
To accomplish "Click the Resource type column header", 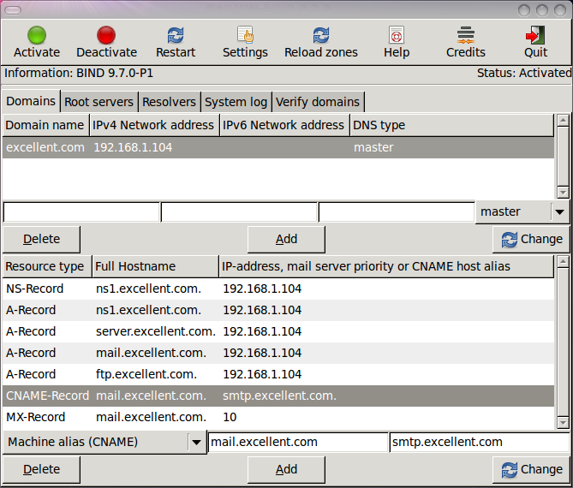I will (47, 266).
